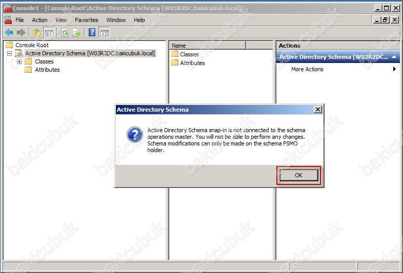Close the Active Directory Schema dialog
Screen dimensions: 403x273
(318, 110)
